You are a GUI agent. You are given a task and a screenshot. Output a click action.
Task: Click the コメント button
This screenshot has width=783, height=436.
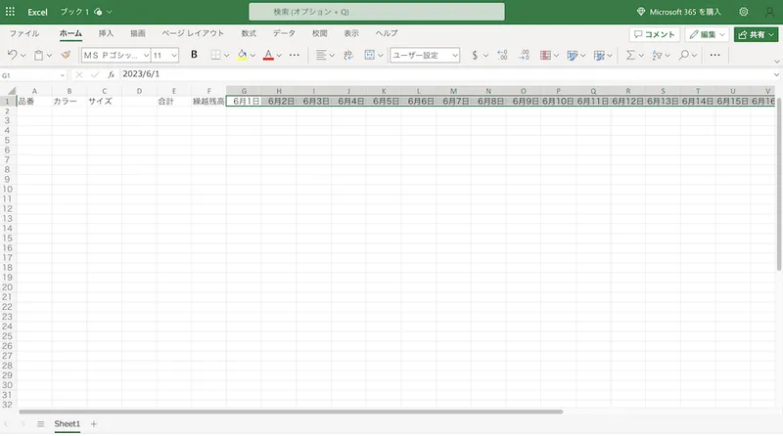pos(654,34)
